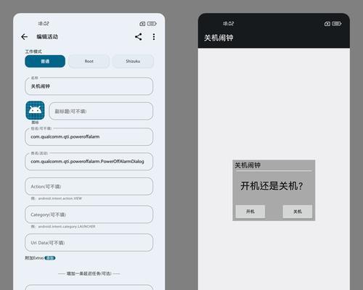Tap the camera icon in the left status bar
The width and height of the screenshot is (363, 290).
[142, 24]
